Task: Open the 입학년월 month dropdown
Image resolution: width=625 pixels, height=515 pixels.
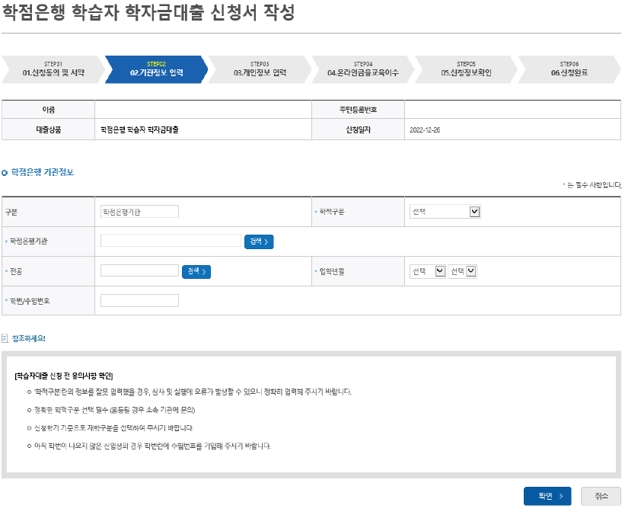Action: (x=470, y=270)
